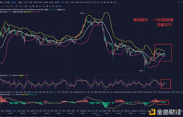Expand options arrow beside trend line tool

(x=5, y=6)
